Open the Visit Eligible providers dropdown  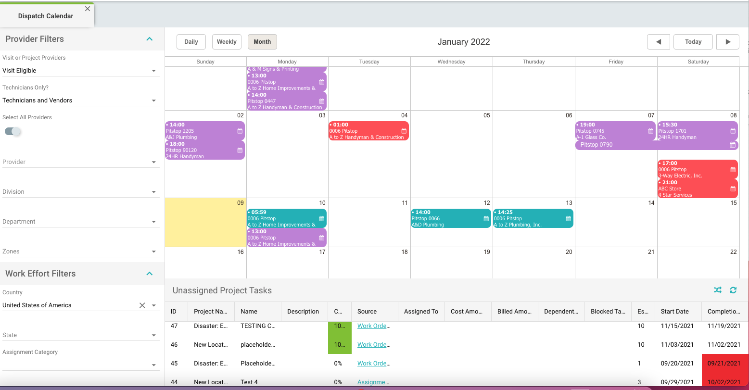coord(153,71)
